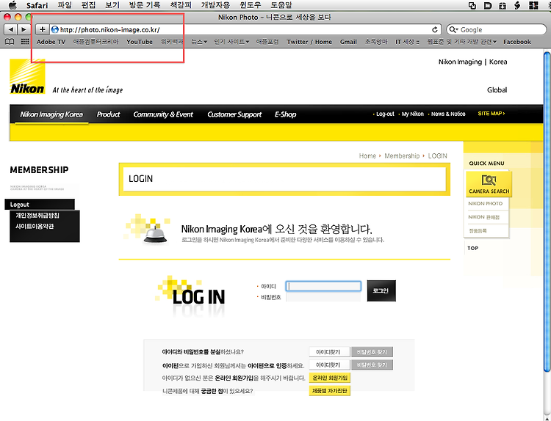
Task: Click the Nikon logo
Action: [27, 76]
